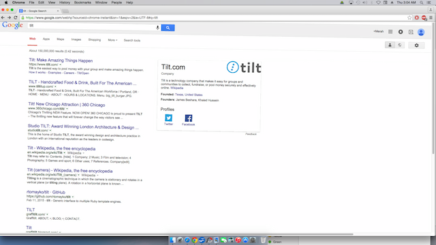436x245 pixels.
Task: Click the Texas, United States link
Action: pyautogui.click(x=189, y=95)
